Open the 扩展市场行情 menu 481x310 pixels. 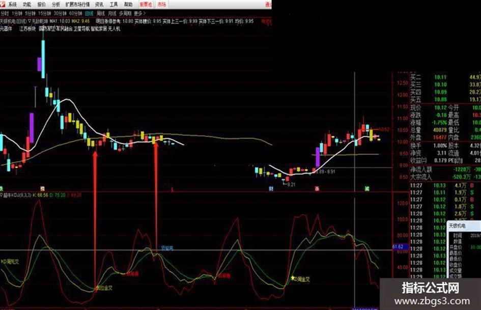click(77, 4)
